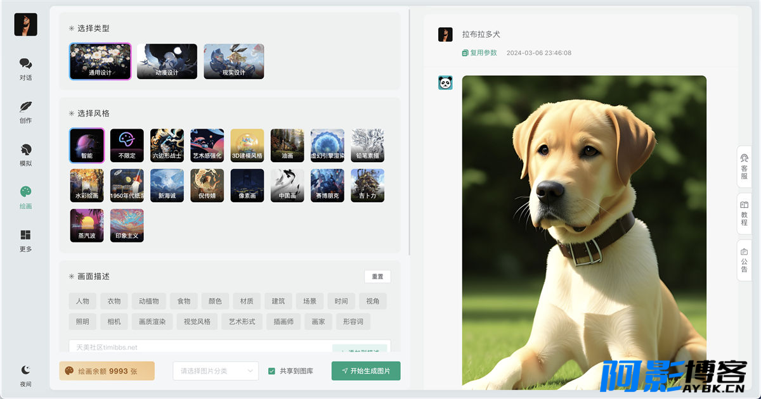The width and height of the screenshot is (761, 399).
Task: Choose the 不限定 style
Action: [x=127, y=146]
